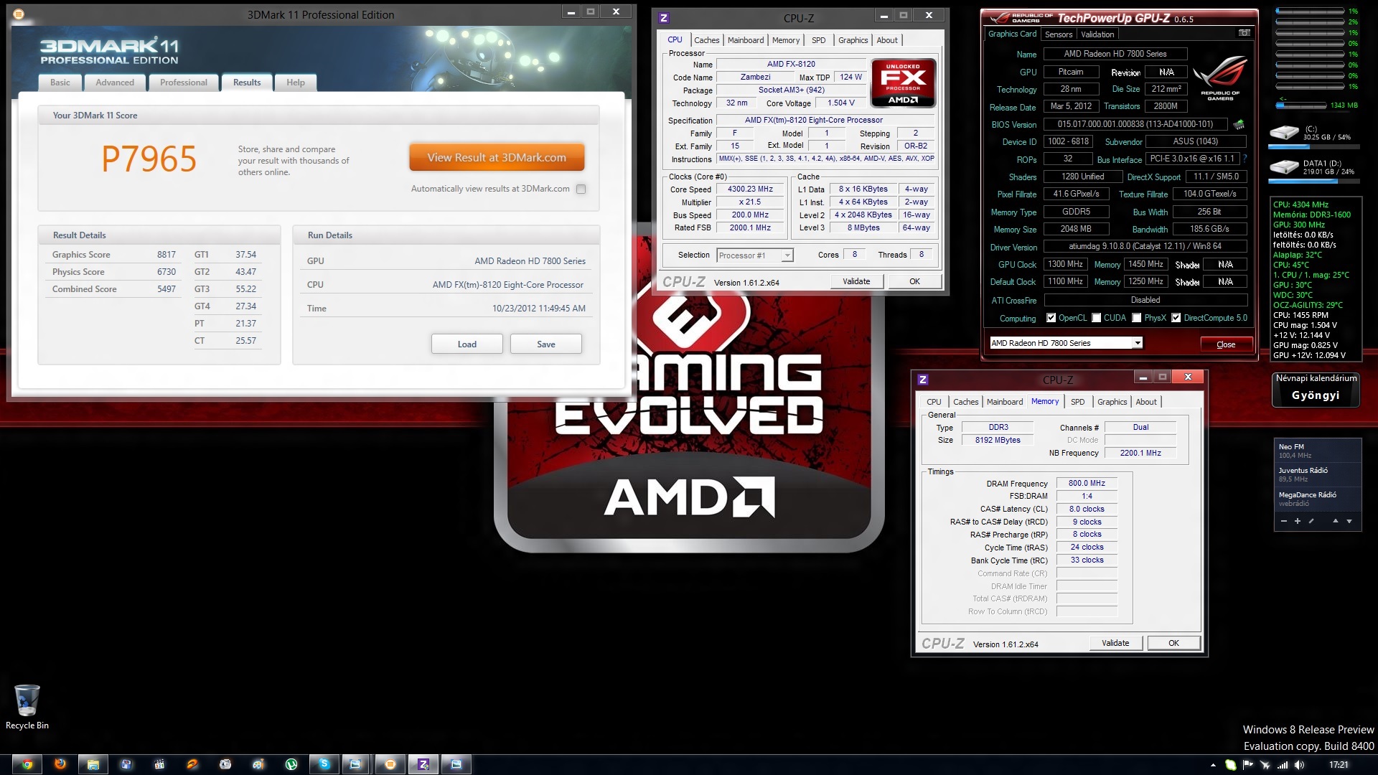Toggle the DirectCompute 5.0 checkbox
This screenshot has width=1378, height=775.
click(1176, 318)
